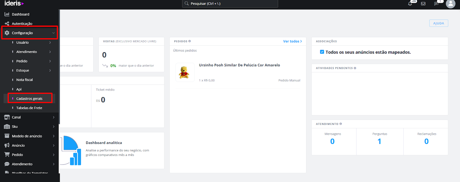The width and height of the screenshot is (460, 182).
Task: Click Reclamações count of 0
Action: [x=426, y=141]
